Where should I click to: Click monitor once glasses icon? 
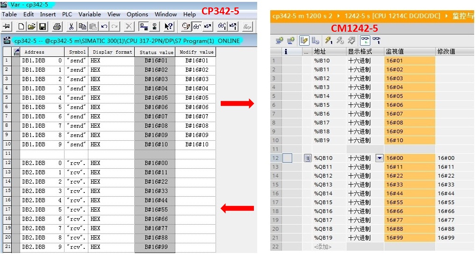(376, 40)
